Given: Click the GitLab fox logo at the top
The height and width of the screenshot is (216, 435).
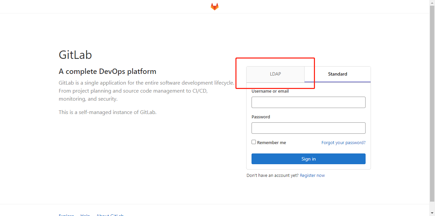Looking at the screenshot, I should click(214, 6).
